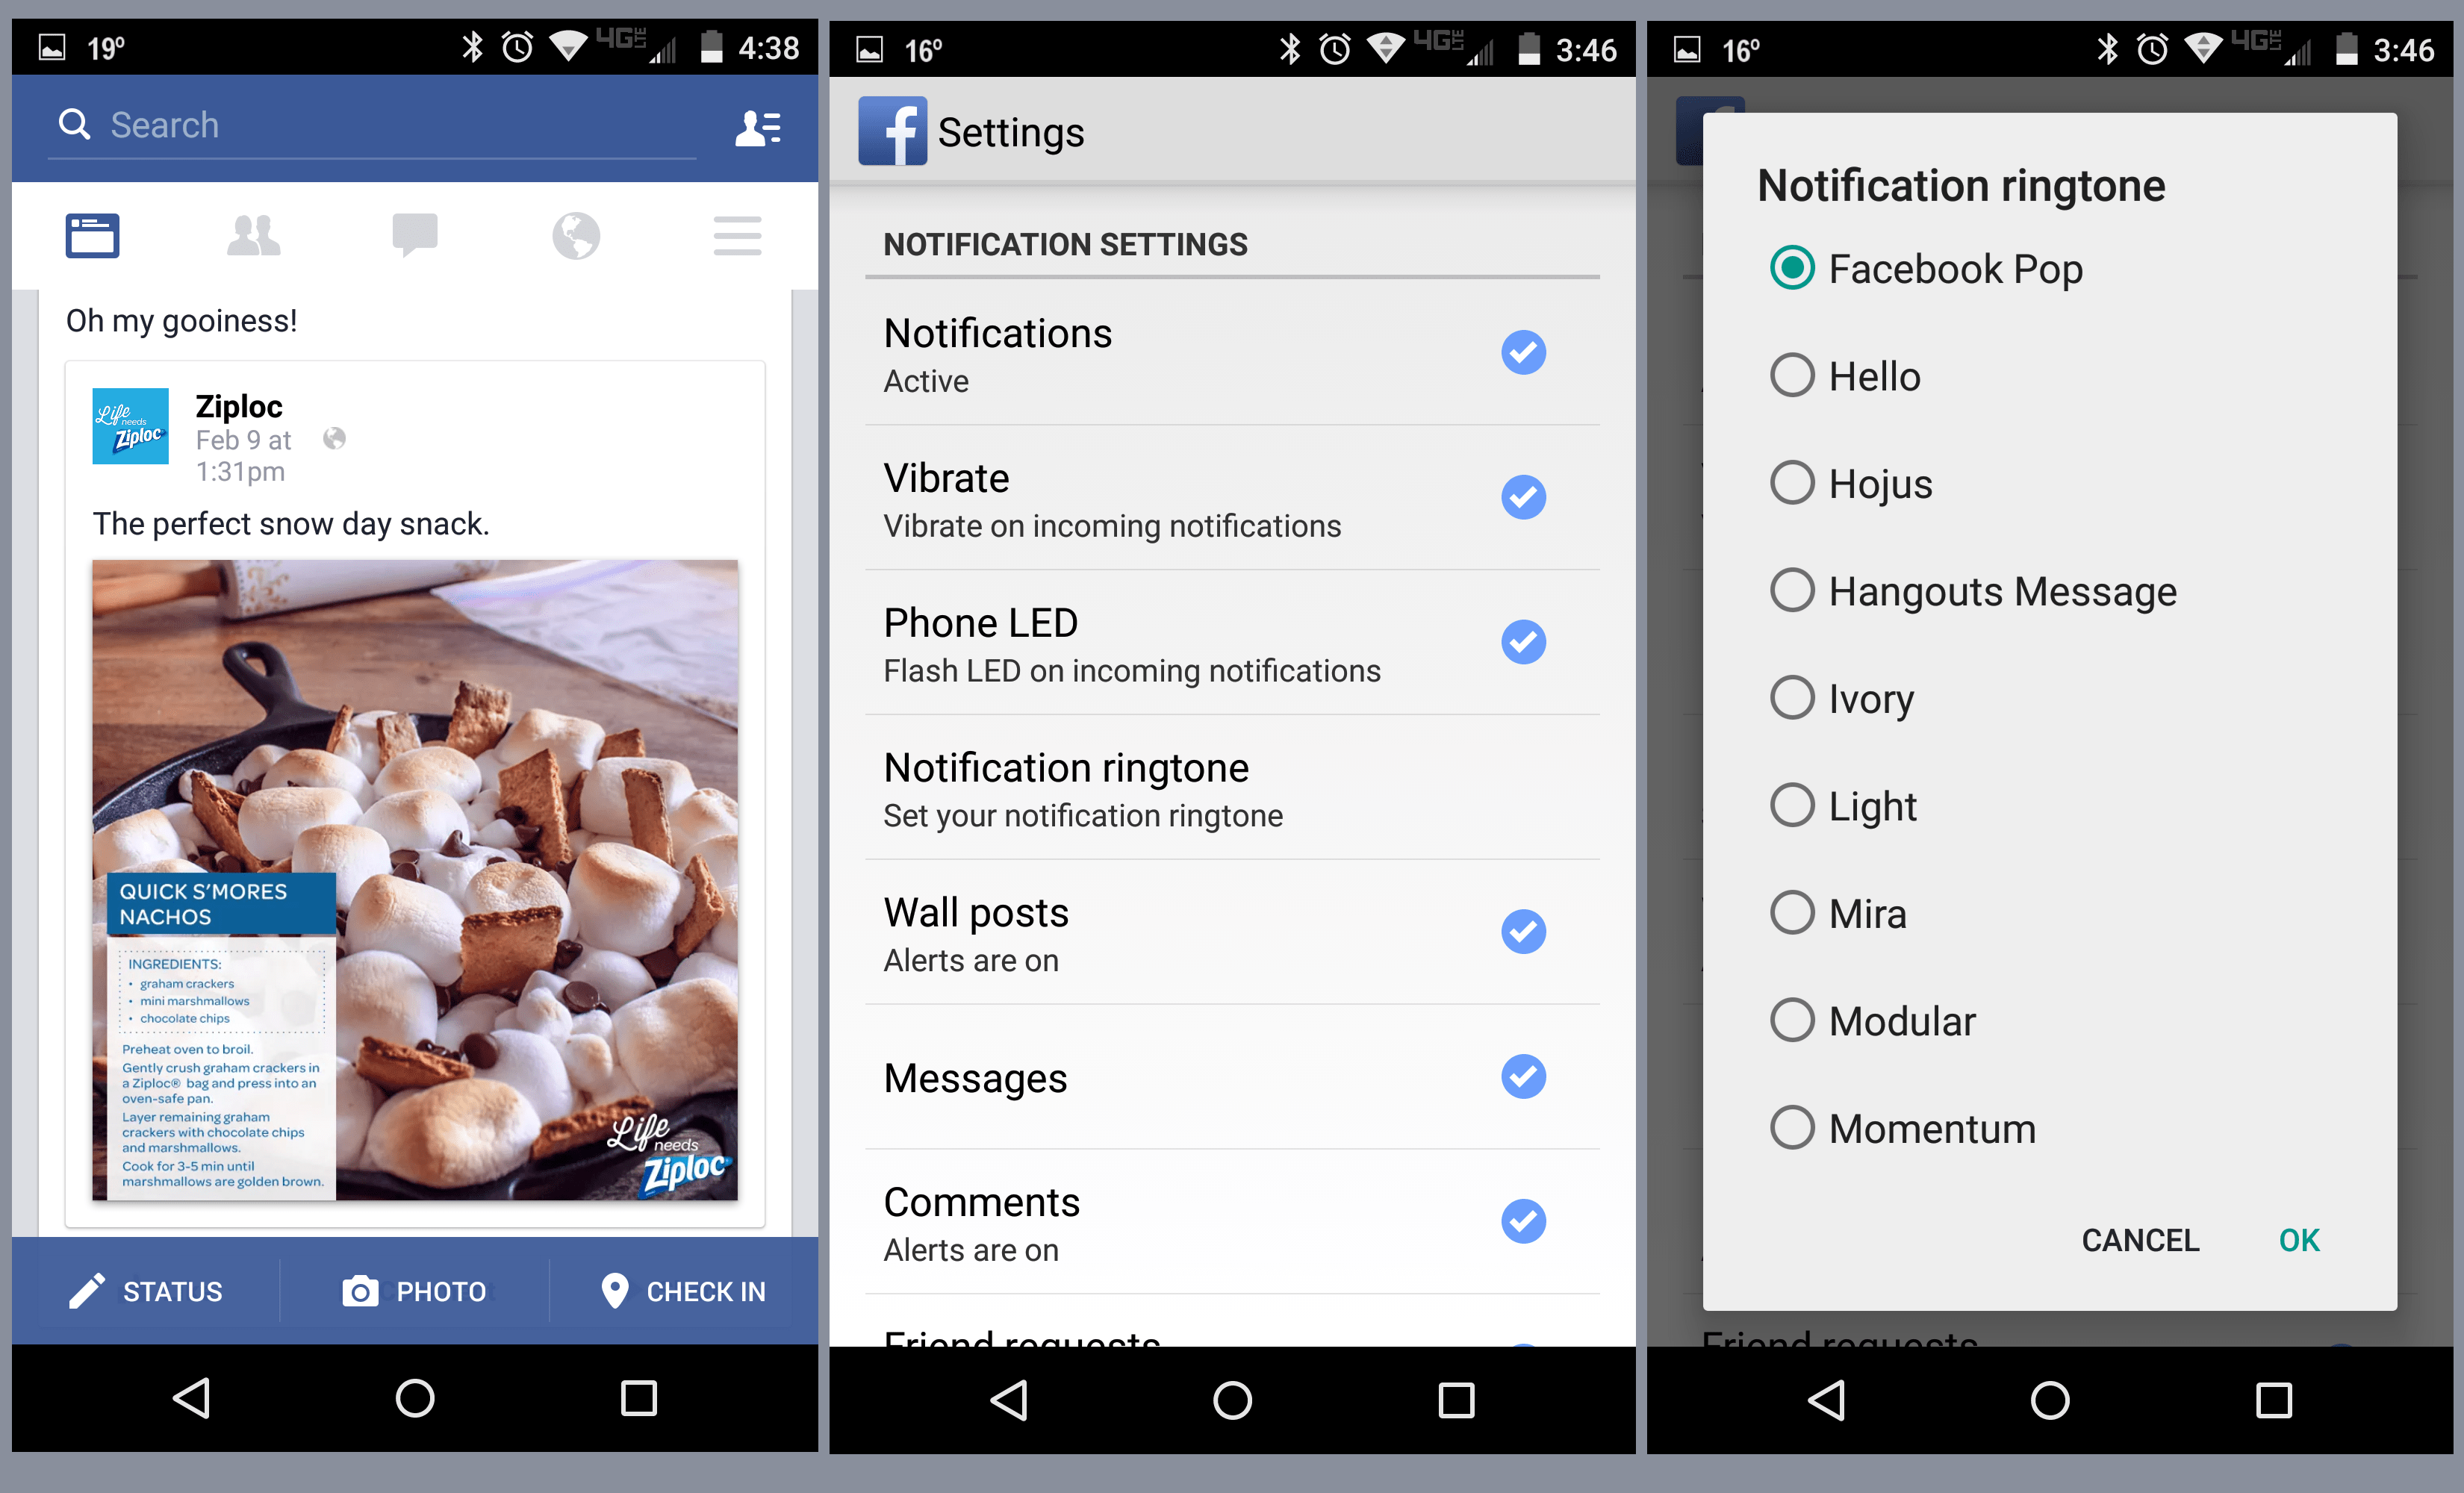This screenshot has height=1493, width=2464.
Task: Open the Messages chat bubble icon
Action: point(415,236)
